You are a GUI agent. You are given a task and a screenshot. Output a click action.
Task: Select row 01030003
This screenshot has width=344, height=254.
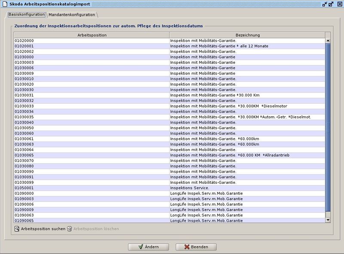169,62
